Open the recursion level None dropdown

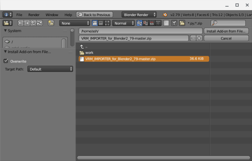[x=75, y=23]
